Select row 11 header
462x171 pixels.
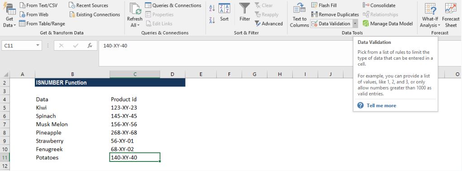[x=5, y=157]
